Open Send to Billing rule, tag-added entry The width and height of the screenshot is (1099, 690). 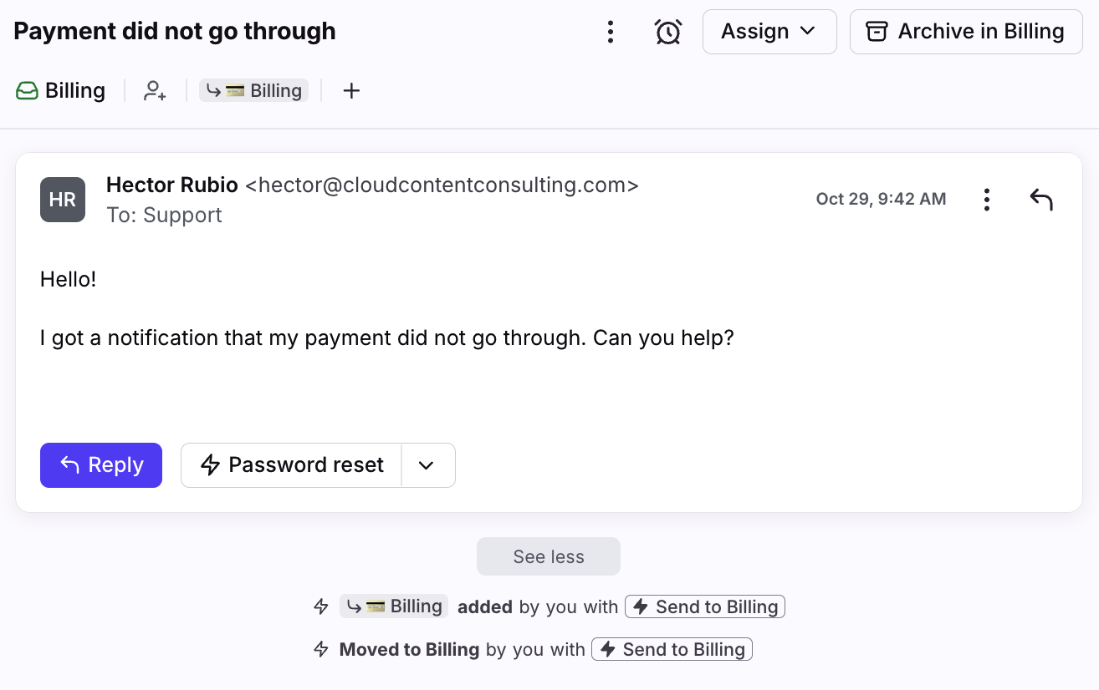tap(705, 606)
